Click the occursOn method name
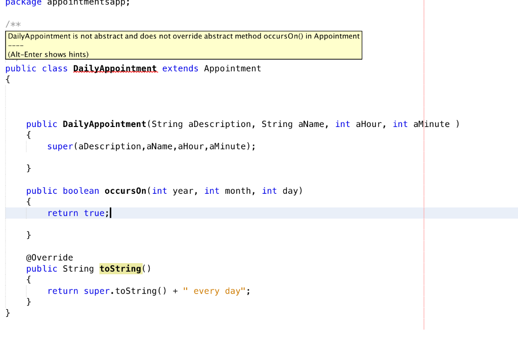 point(125,191)
